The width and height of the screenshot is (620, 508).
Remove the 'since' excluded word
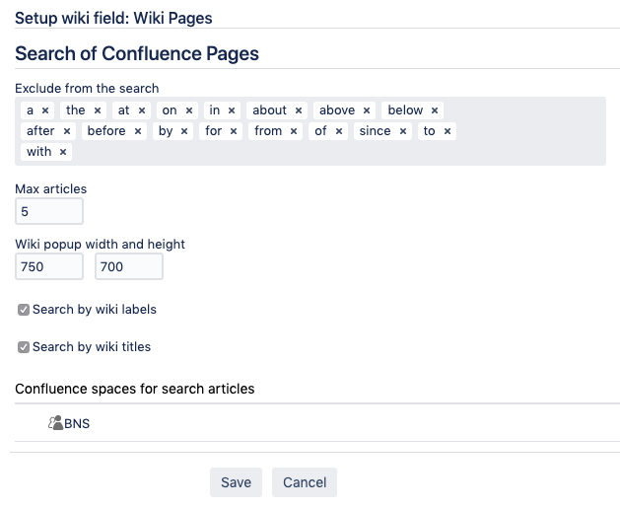tap(403, 131)
